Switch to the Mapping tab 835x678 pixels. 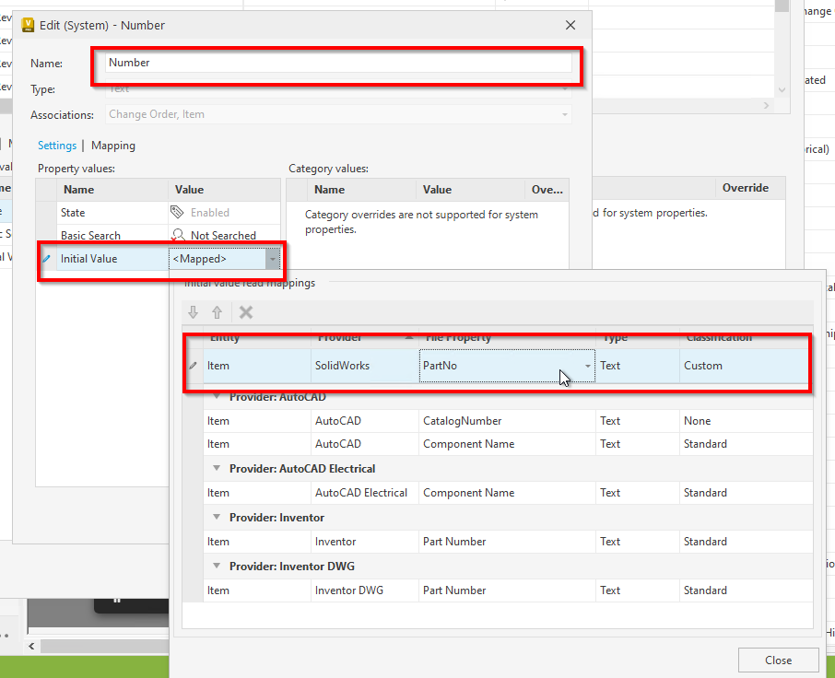coord(112,146)
